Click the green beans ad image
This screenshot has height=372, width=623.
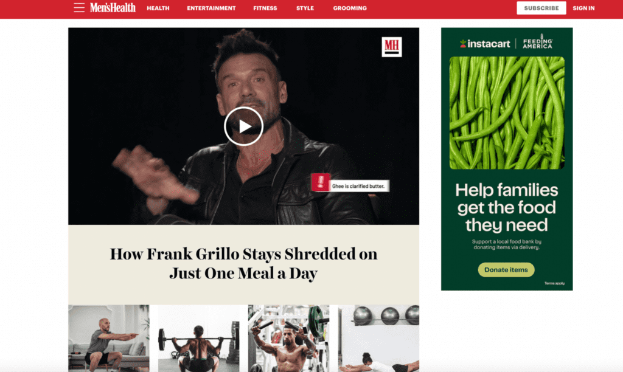(x=507, y=112)
